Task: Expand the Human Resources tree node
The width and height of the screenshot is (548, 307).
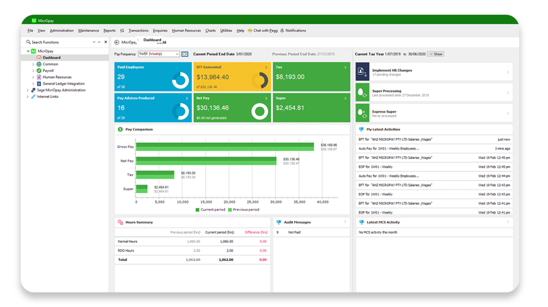Action: [33, 77]
